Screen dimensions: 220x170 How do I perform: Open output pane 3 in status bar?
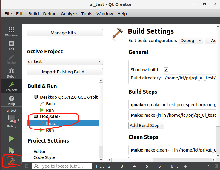pyautogui.click(x=122, y=166)
